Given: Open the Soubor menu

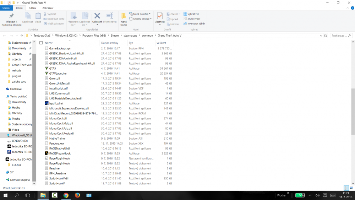Looking at the screenshot, I should (7, 8).
